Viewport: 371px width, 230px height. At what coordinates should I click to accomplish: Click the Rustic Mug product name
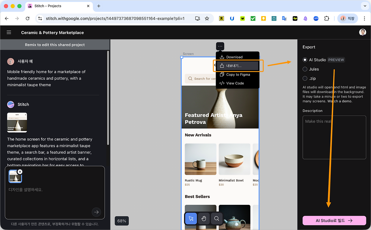point(193,180)
